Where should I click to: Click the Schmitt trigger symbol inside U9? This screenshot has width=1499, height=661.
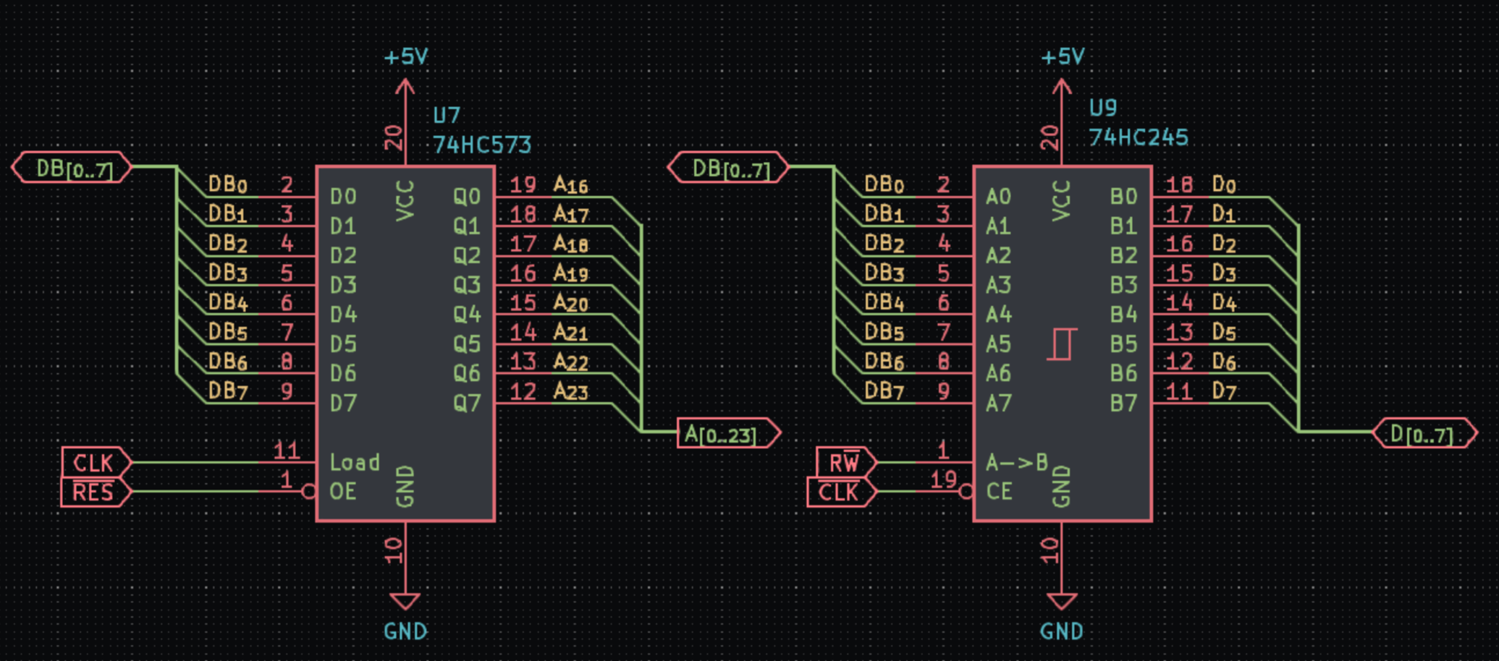click(1062, 344)
